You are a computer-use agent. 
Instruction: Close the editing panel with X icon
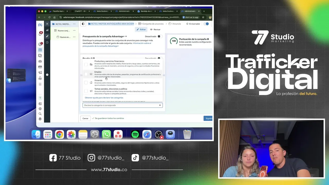pos(47,24)
